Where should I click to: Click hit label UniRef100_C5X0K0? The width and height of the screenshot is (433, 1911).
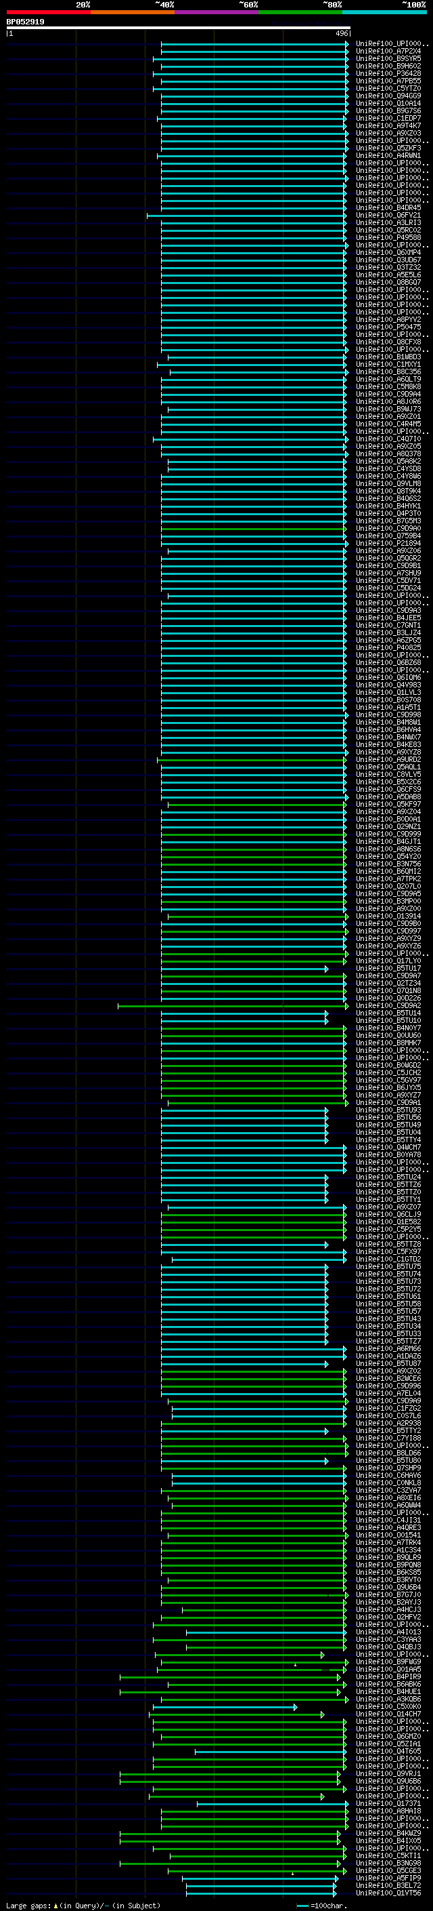click(x=388, y=1706)
